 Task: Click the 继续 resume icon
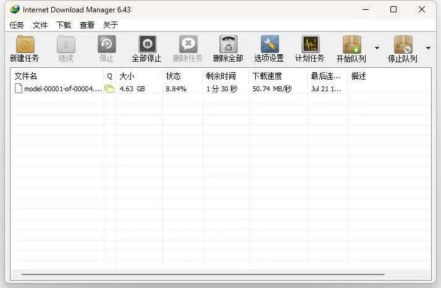[66, 44]
